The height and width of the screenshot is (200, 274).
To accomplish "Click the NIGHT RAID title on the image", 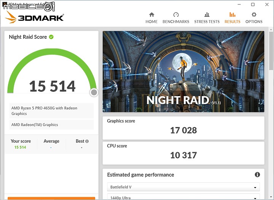I will [178, 100].
